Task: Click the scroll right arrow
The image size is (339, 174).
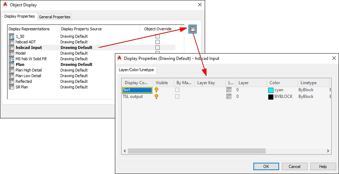Action: (x=328, y=151)
